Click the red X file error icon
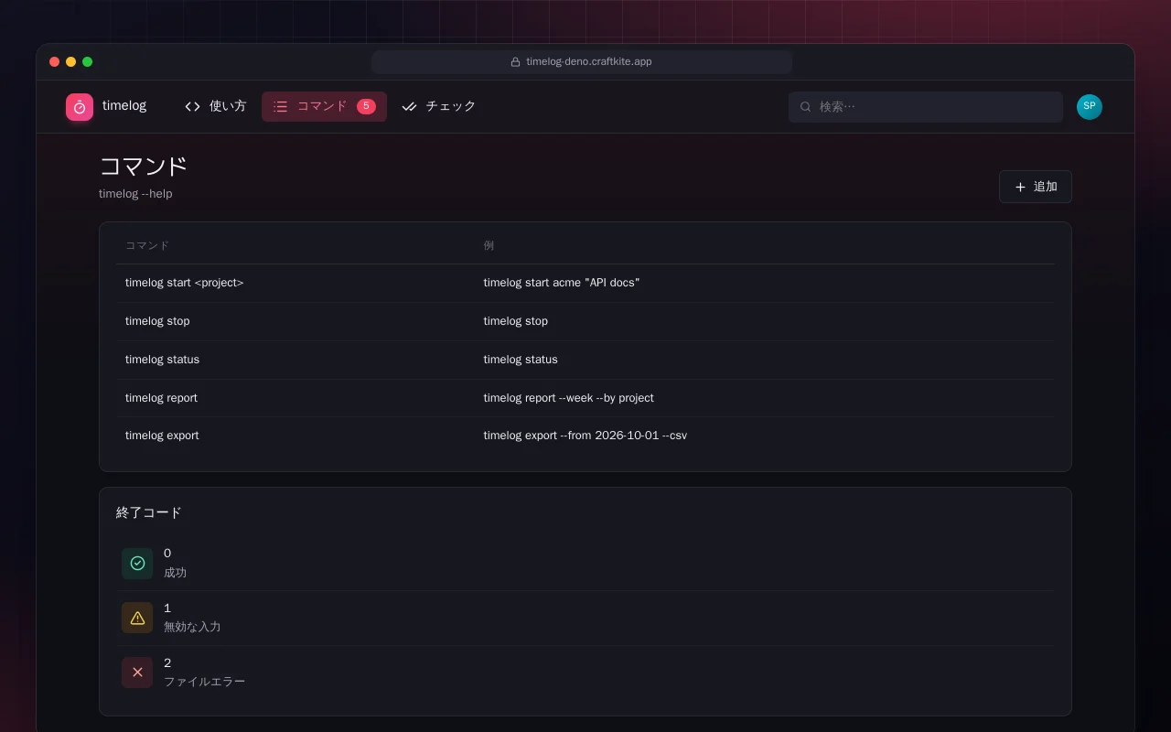Image resolution: width=1171 pixels, height=732 pixels. [x=137, y=673]
